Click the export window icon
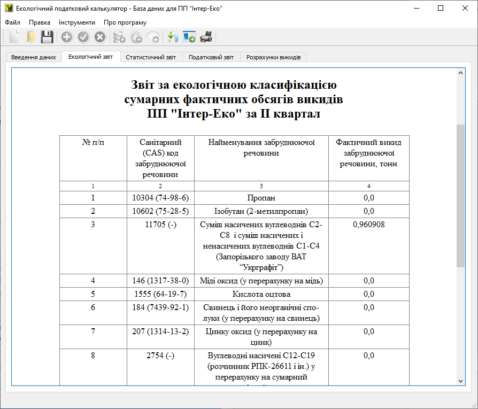This screenshot has height=409, width=478. coord(189,37)
